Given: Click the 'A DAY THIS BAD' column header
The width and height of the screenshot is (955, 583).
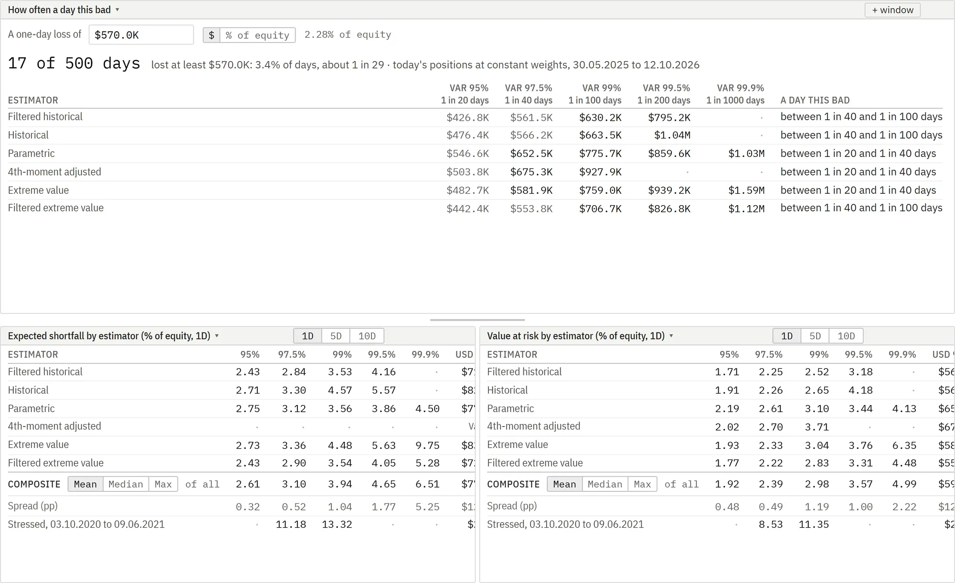Looking at the screenshot, I should tap(815, 100).
